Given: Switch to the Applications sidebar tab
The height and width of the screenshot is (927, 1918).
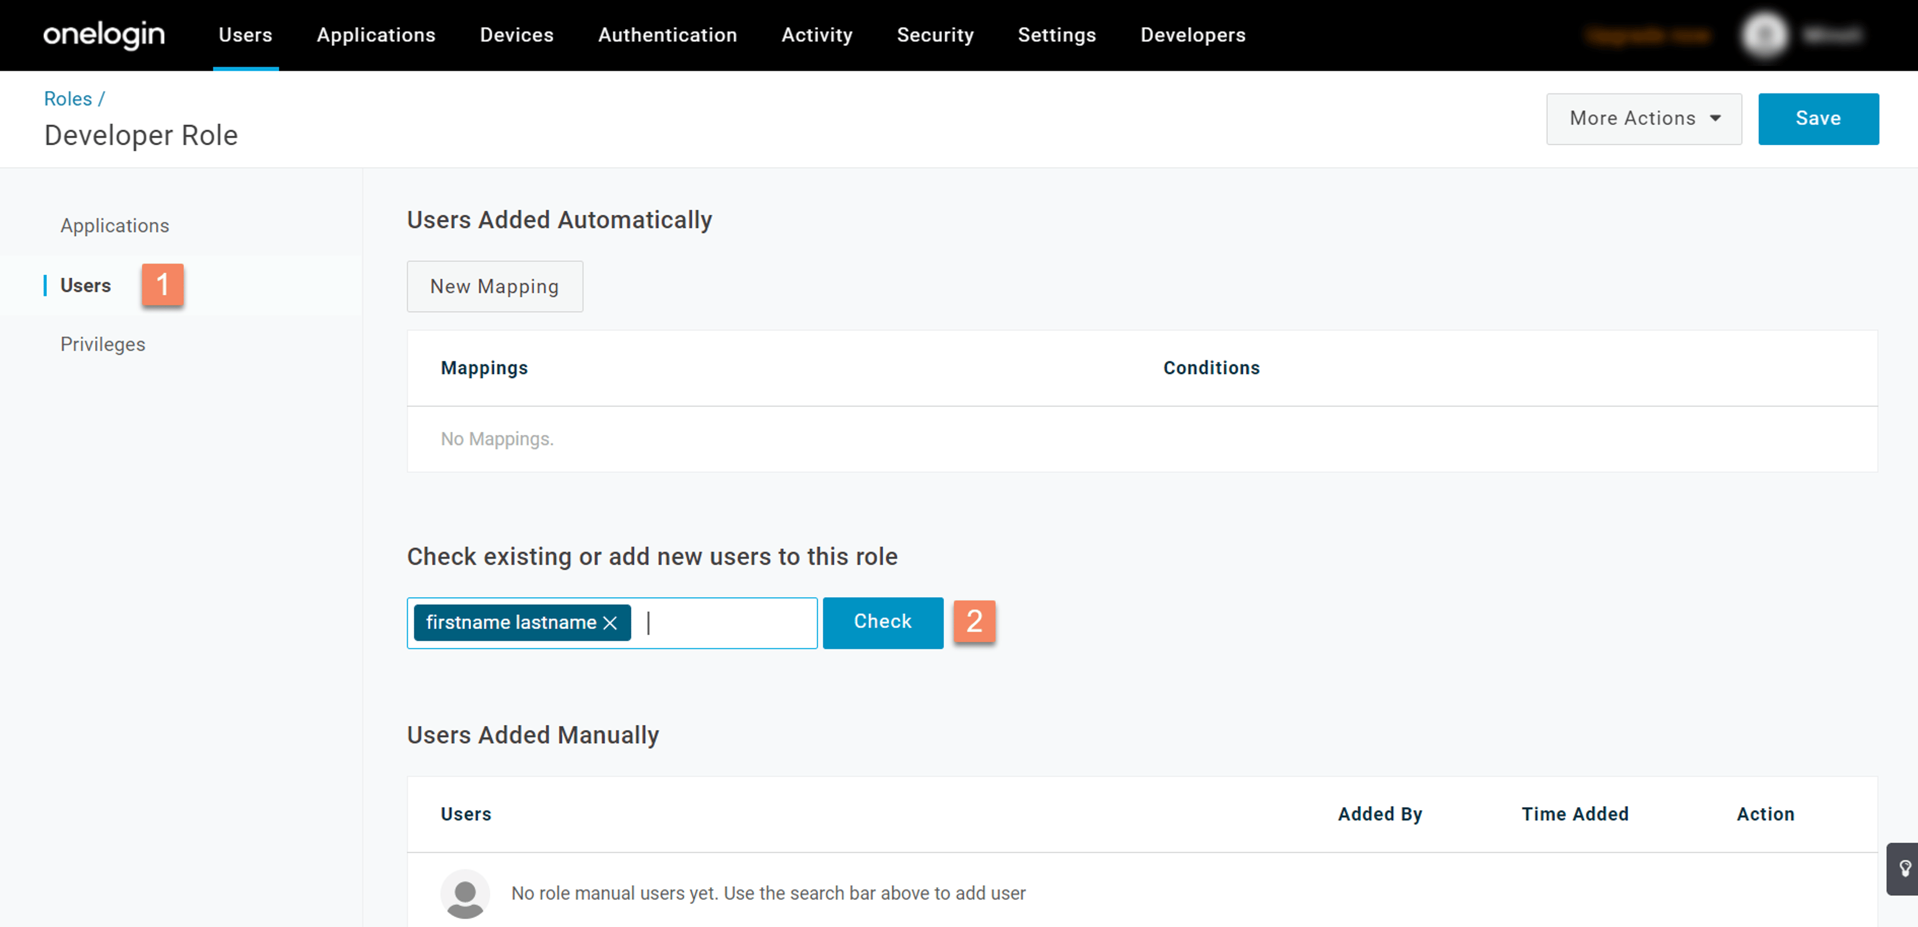Looking at the screenshot, I should pos(115,226).
